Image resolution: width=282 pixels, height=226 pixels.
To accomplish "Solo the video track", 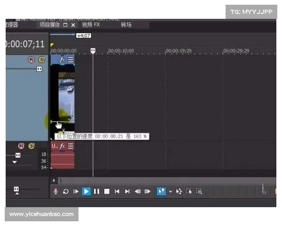I will tap(41, 59).
